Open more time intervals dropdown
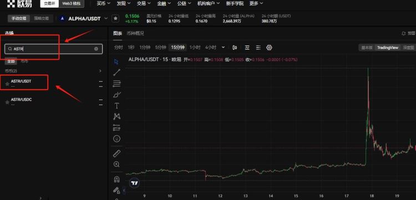 [223, 47]
